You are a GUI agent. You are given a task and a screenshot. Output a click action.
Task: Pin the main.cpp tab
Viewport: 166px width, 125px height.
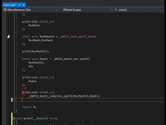[x=19, y=5]
